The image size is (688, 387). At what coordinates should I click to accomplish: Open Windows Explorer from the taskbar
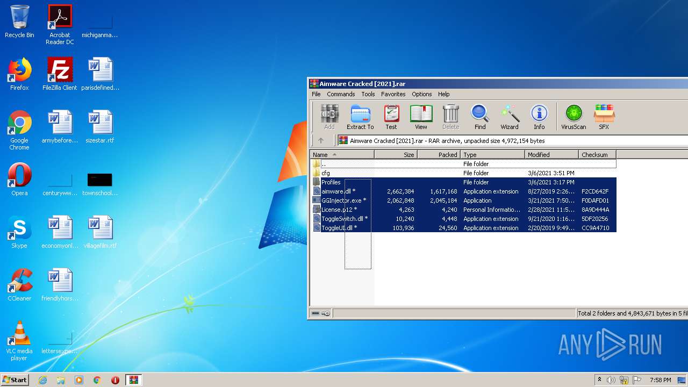(61, 380)
